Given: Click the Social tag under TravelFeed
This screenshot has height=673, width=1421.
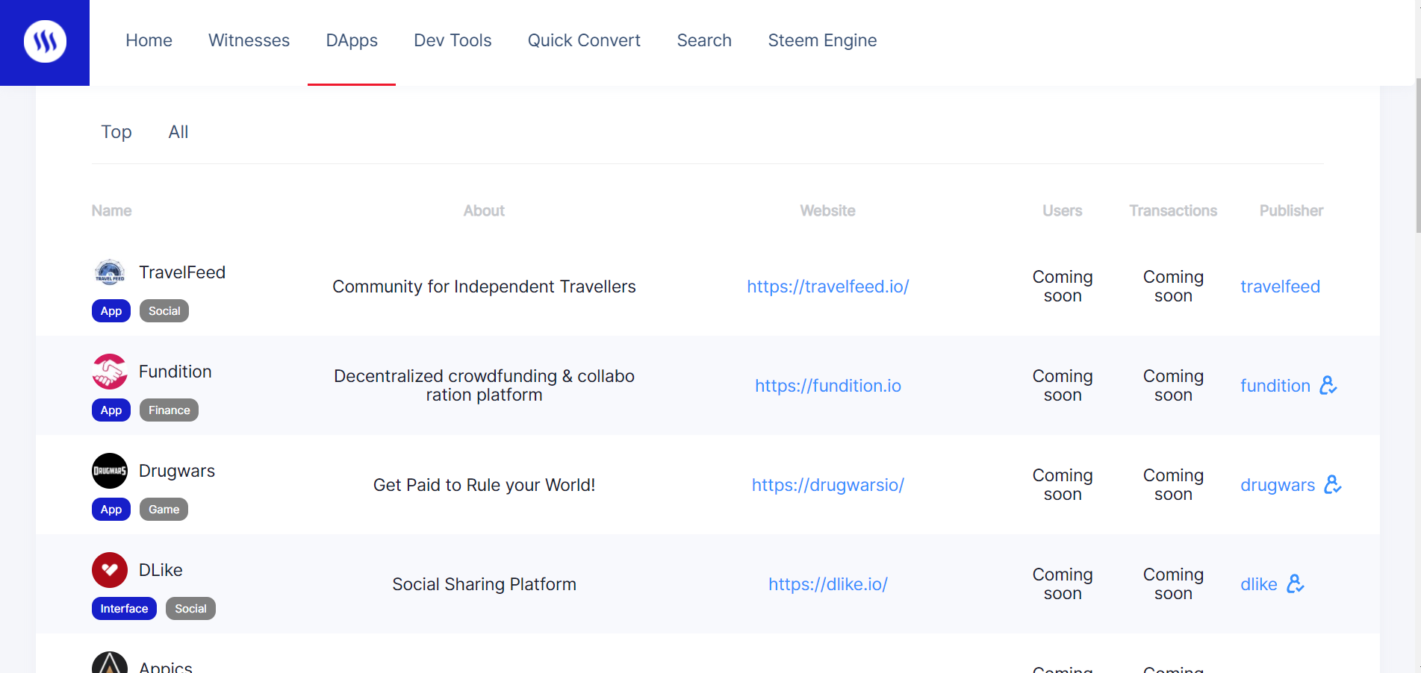Looking at the screenshot, I should 164,311.
